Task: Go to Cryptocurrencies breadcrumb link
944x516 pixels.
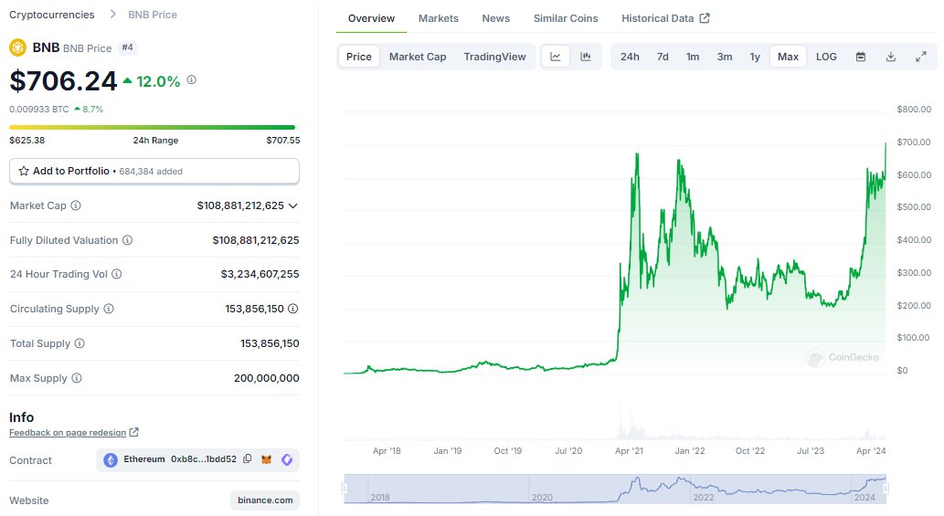Action: click(x=52, y=15)
